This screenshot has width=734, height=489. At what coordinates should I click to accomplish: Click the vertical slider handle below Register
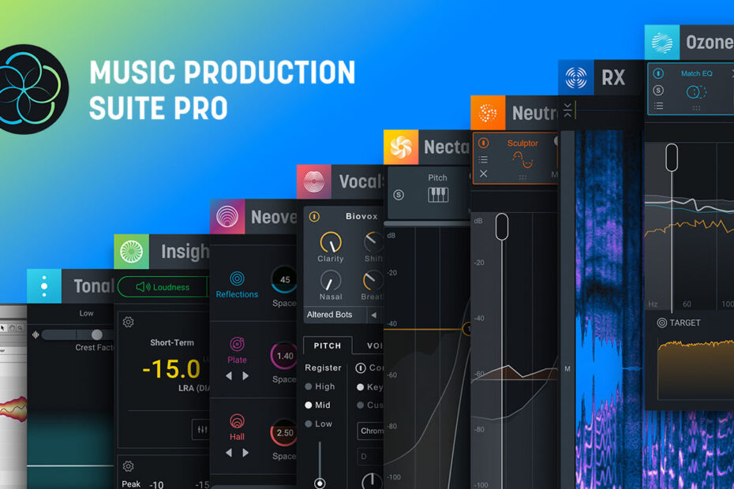(x=320, y=483)
